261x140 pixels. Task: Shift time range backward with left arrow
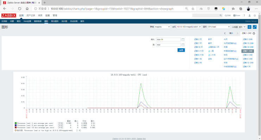(225, 33)
